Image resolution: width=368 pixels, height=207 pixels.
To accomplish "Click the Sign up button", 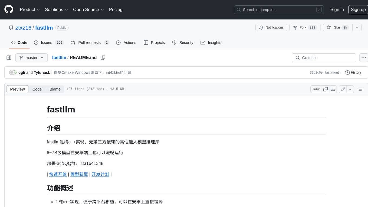I will point(358,9).
